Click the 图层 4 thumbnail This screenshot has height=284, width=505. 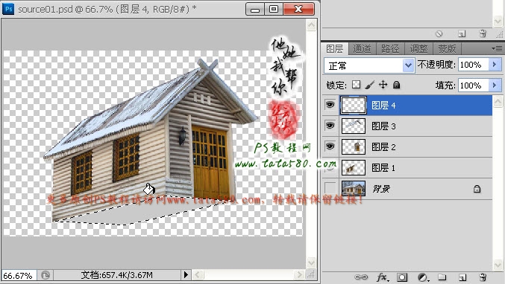(354, 106)
